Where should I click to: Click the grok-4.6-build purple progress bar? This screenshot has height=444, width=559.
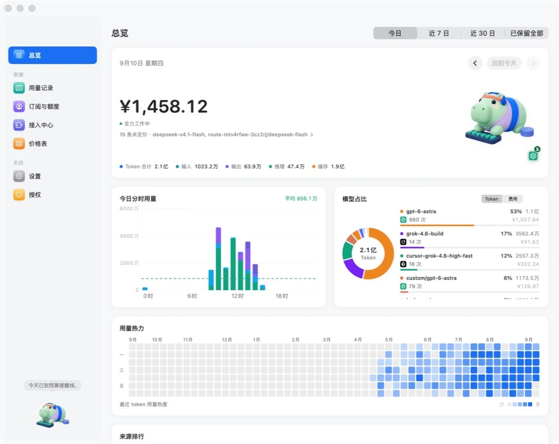[x=412, y=247]
